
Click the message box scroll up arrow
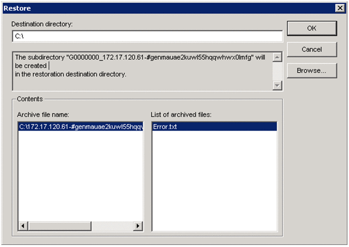(x=277, y=57)
